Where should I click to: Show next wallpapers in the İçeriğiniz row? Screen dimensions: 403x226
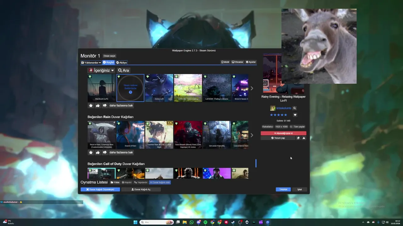click(x=252, y=88)
